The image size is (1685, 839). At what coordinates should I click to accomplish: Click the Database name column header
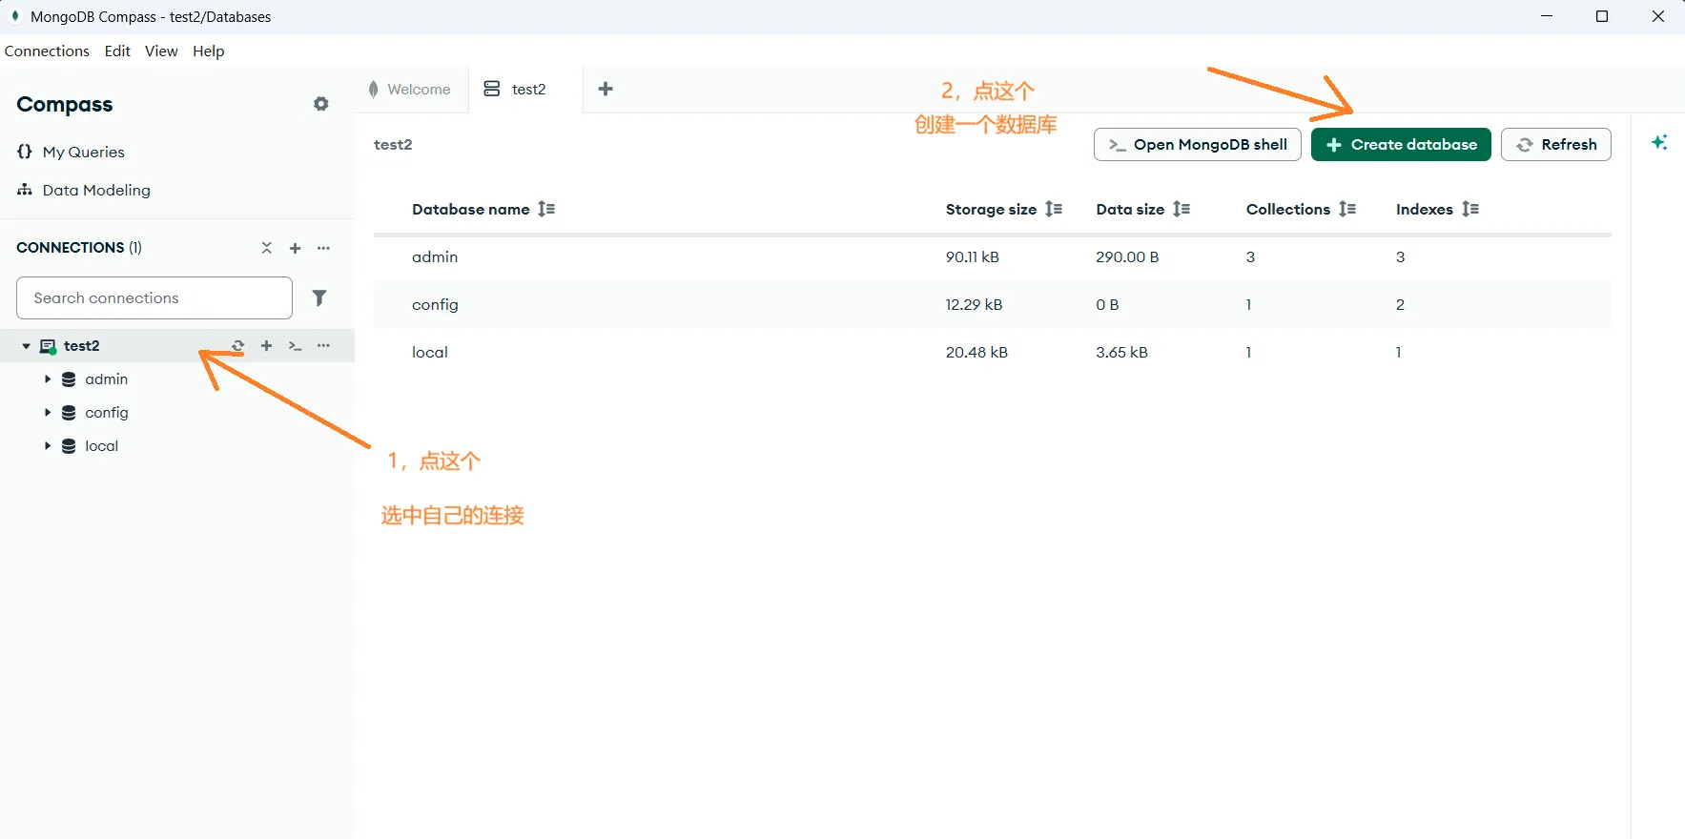(470, 209)
